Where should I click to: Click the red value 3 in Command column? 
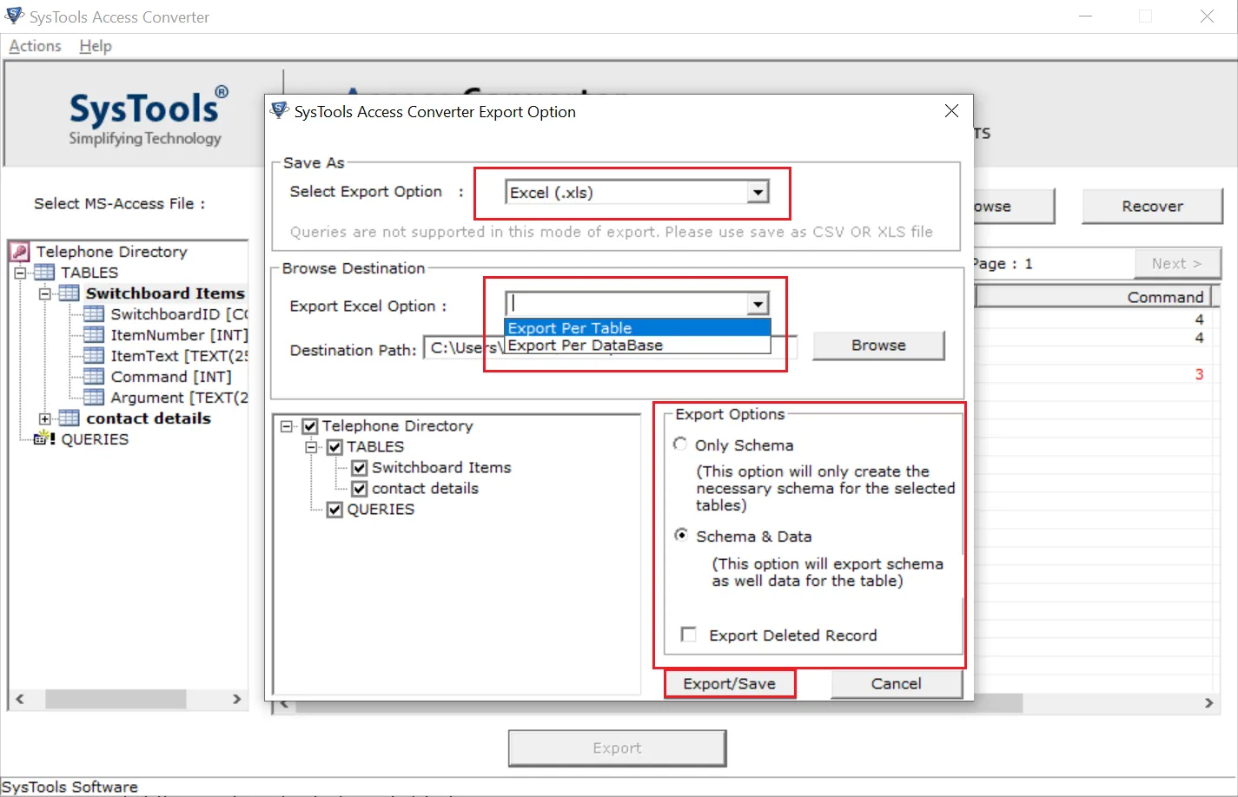[x=1199, y=374]
